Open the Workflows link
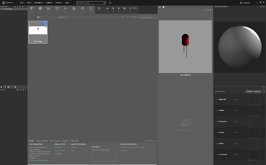Image resolution: width=266 pixels, height=165 pixels. point(58,154)
